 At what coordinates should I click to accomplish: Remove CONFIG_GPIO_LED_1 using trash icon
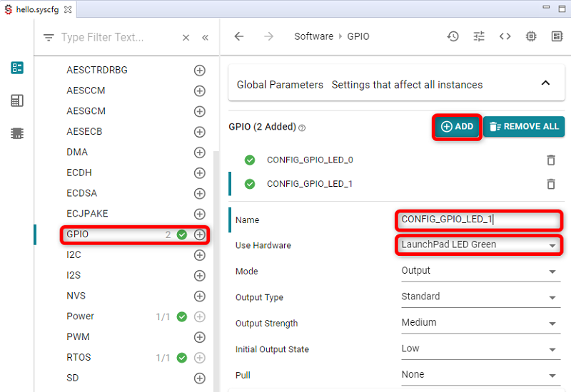coord(551,184)
